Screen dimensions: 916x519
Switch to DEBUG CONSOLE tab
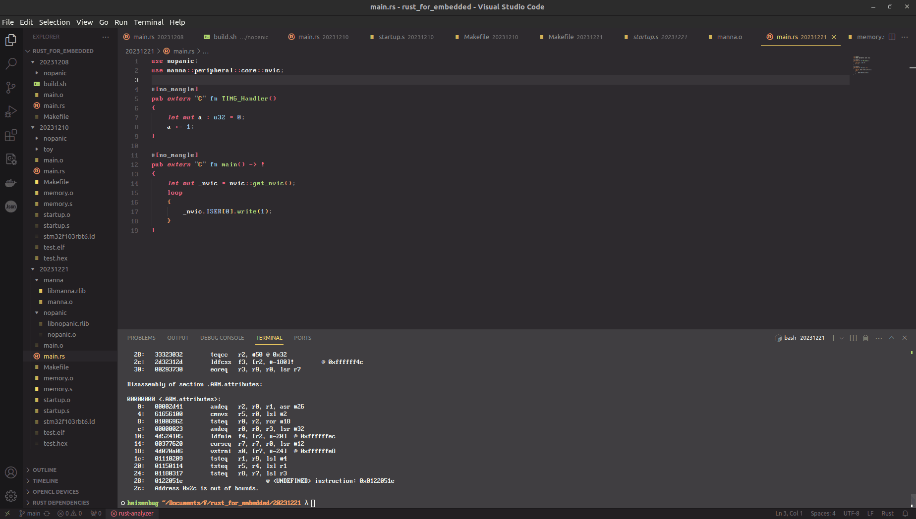(x=222, y=338)
